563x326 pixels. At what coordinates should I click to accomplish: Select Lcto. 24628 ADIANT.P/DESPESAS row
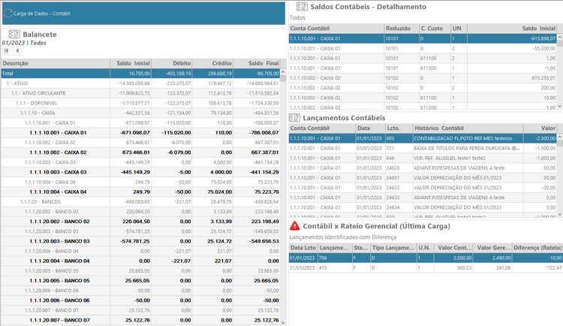pos(423,168)
